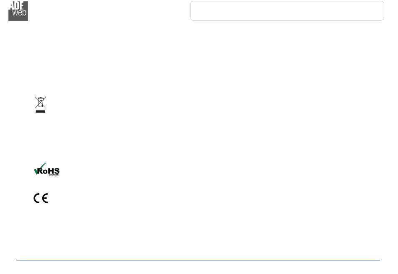Select the CE conformity mark
The width and height of the screenshot is (398, 274).
(41, 198)
